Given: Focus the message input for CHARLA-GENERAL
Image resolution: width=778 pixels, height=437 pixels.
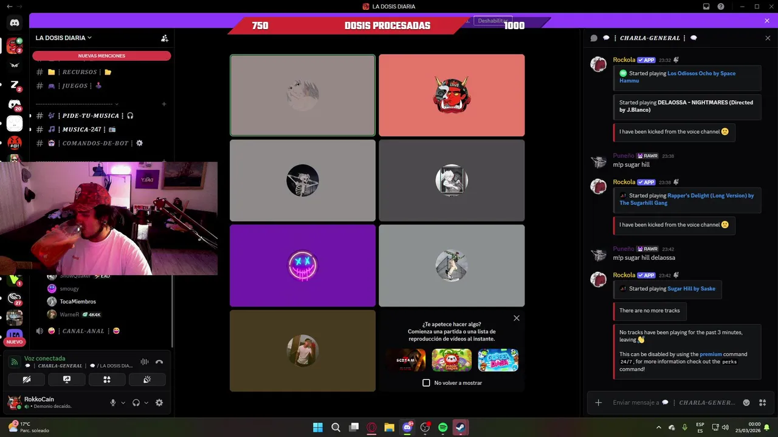Looking at the screenshot, I should tap(675, 402).
